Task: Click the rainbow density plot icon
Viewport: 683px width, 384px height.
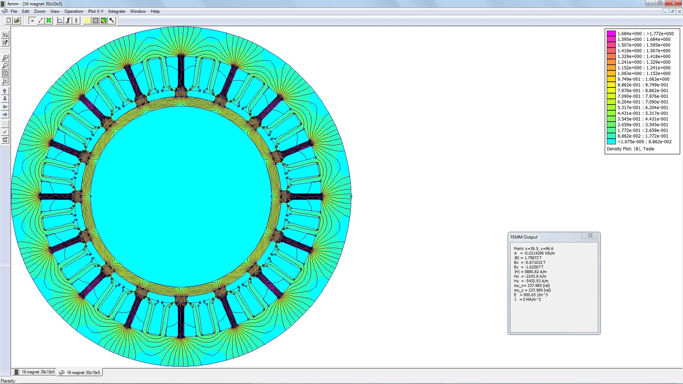Action: coord(104,21)
